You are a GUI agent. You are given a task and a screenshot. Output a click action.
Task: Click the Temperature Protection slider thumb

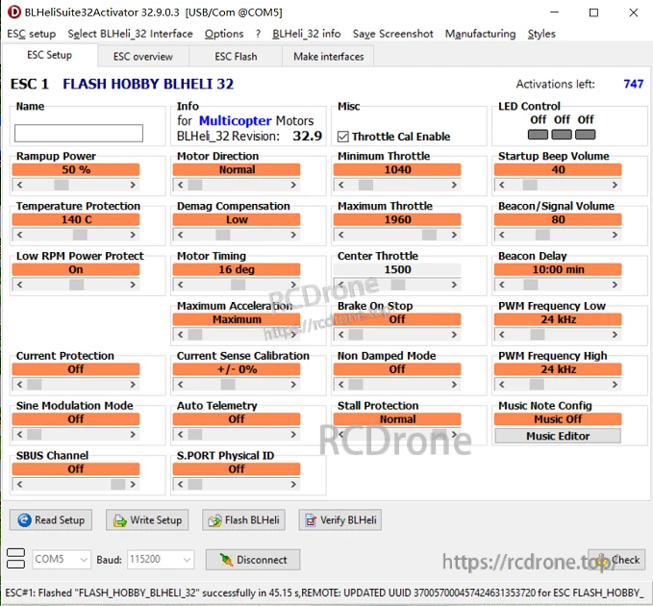click(x=80, y=235)
